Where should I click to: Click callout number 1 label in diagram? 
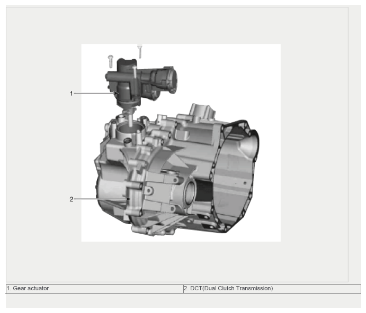pyautogui.click(x=72, y=94)
